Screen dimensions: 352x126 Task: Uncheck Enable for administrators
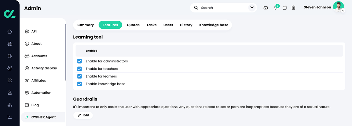tap(79, 61)
